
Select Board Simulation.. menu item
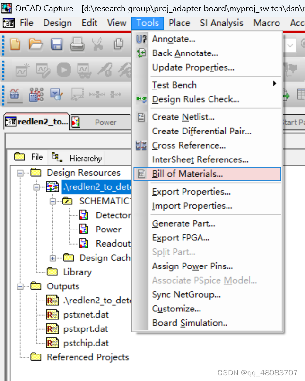pyautogui.click(x=208, y=323)
